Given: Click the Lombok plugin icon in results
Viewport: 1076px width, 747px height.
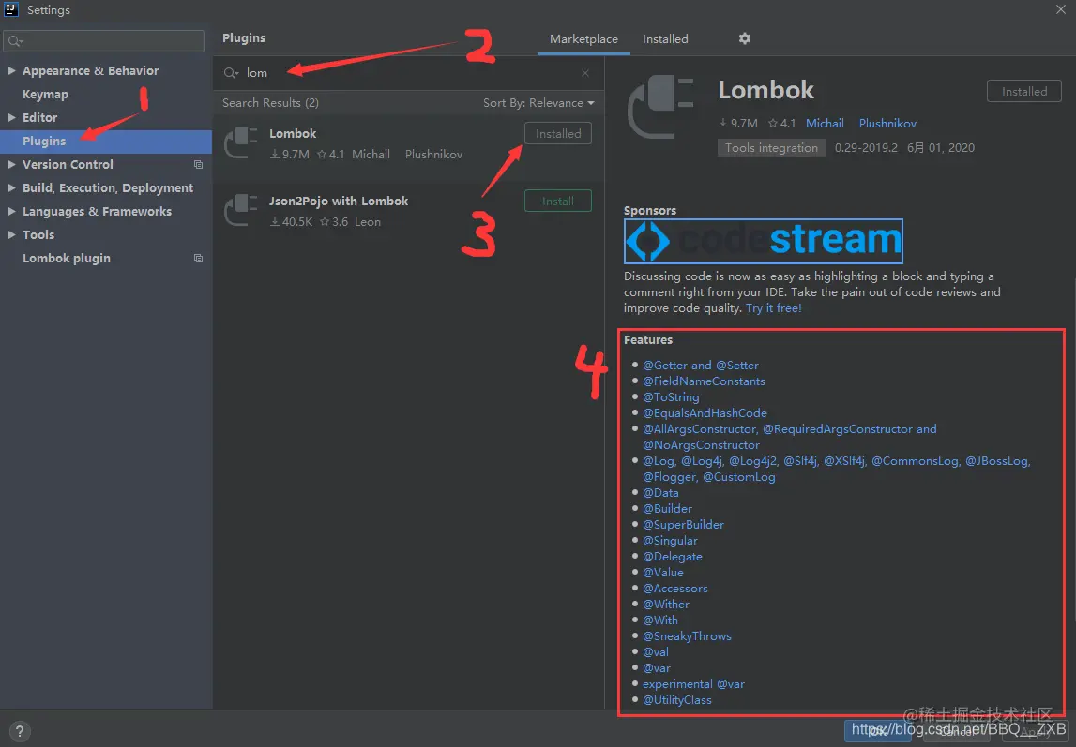Looking at the screenshot, I should click(x=241, y=143).
